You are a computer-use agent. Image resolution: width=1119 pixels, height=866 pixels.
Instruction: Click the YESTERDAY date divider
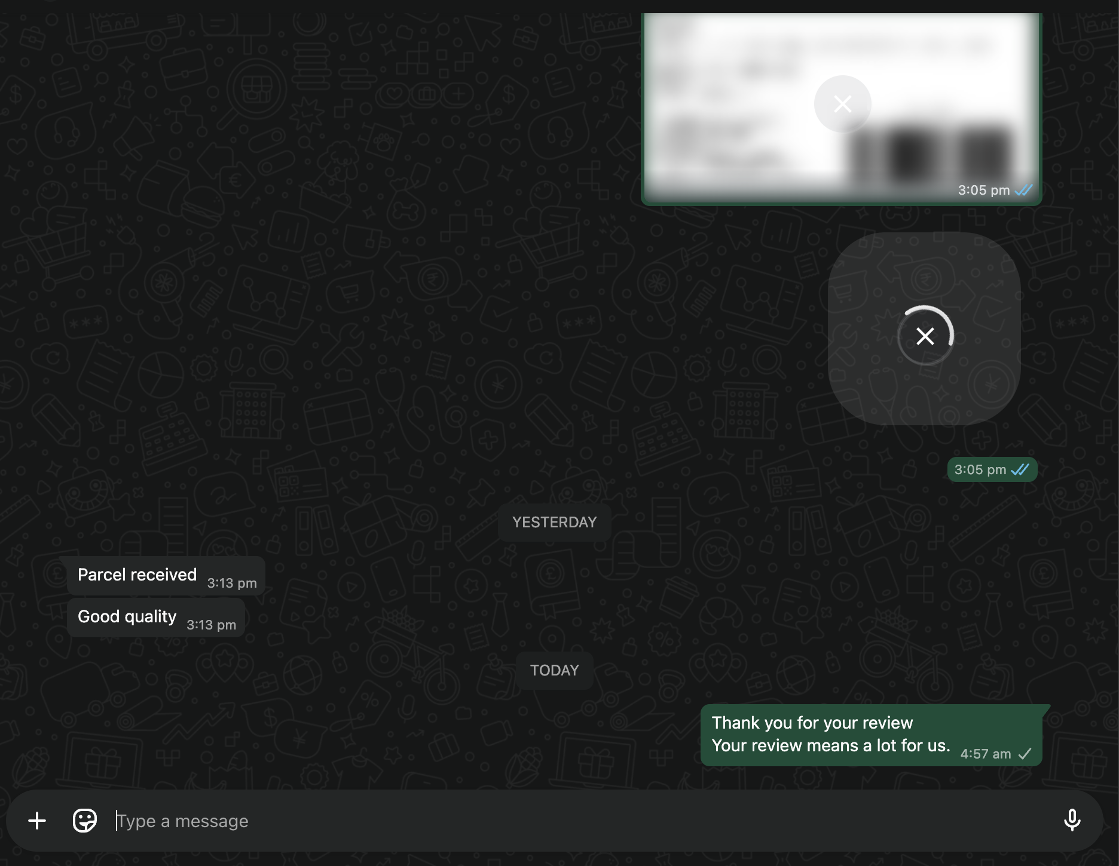click(x=554, y=523)
